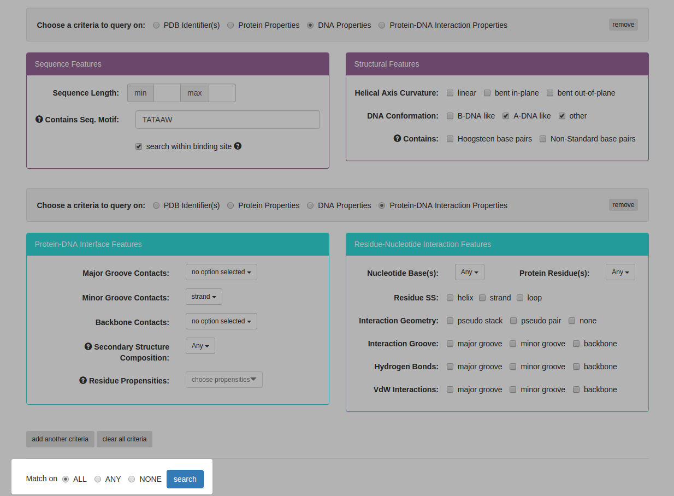Set Match on to NONE

pos(132,479)
